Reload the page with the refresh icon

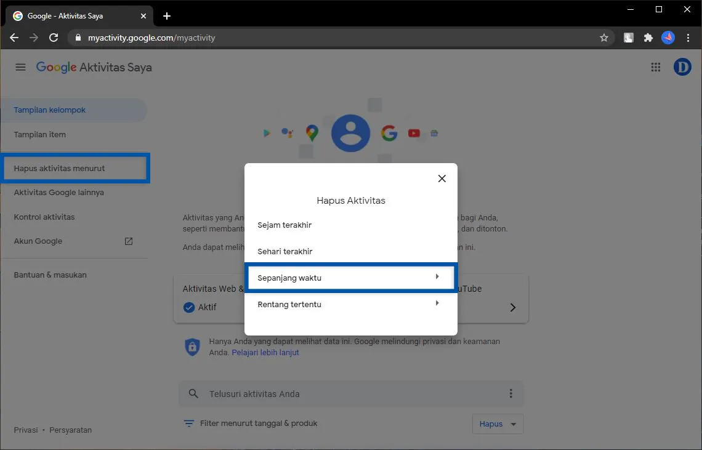(x=54, y=38)
